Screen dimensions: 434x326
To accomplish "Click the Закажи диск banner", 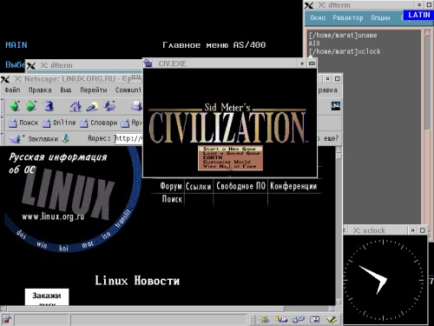I will (x=47, y=297).
